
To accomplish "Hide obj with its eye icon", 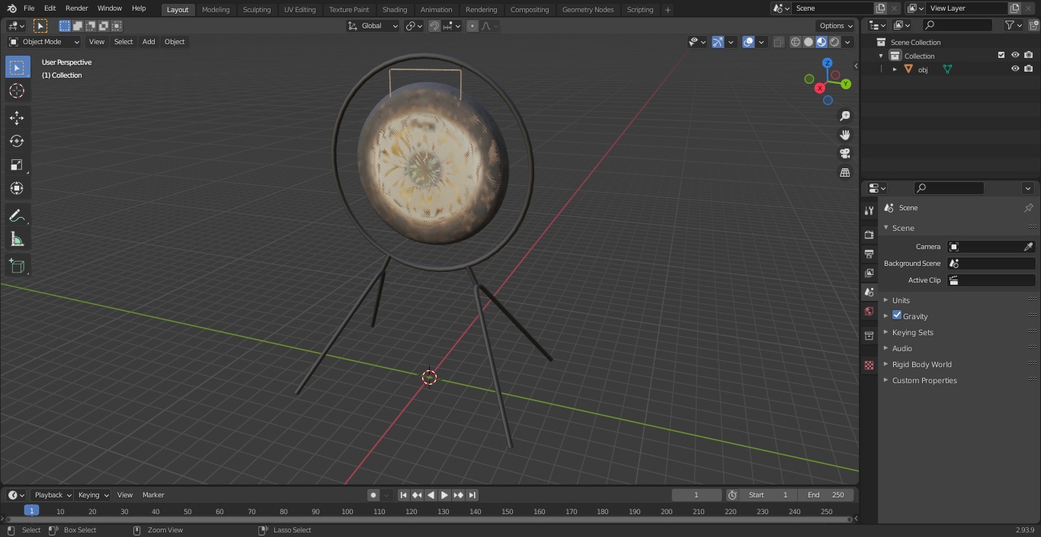I will [1015, 69].
